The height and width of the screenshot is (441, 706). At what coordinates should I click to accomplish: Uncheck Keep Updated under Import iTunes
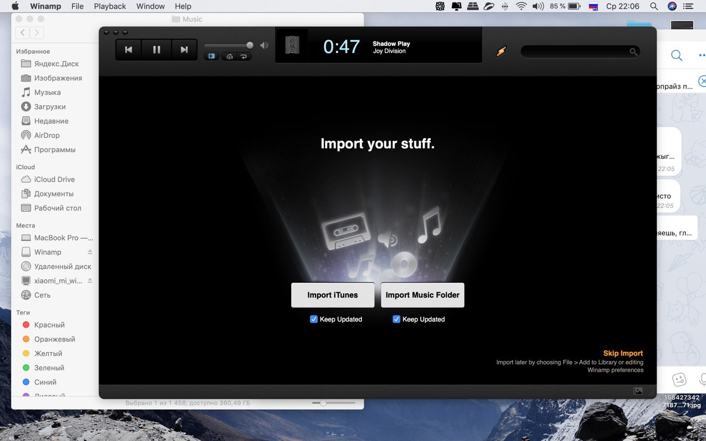coord(314,319)
